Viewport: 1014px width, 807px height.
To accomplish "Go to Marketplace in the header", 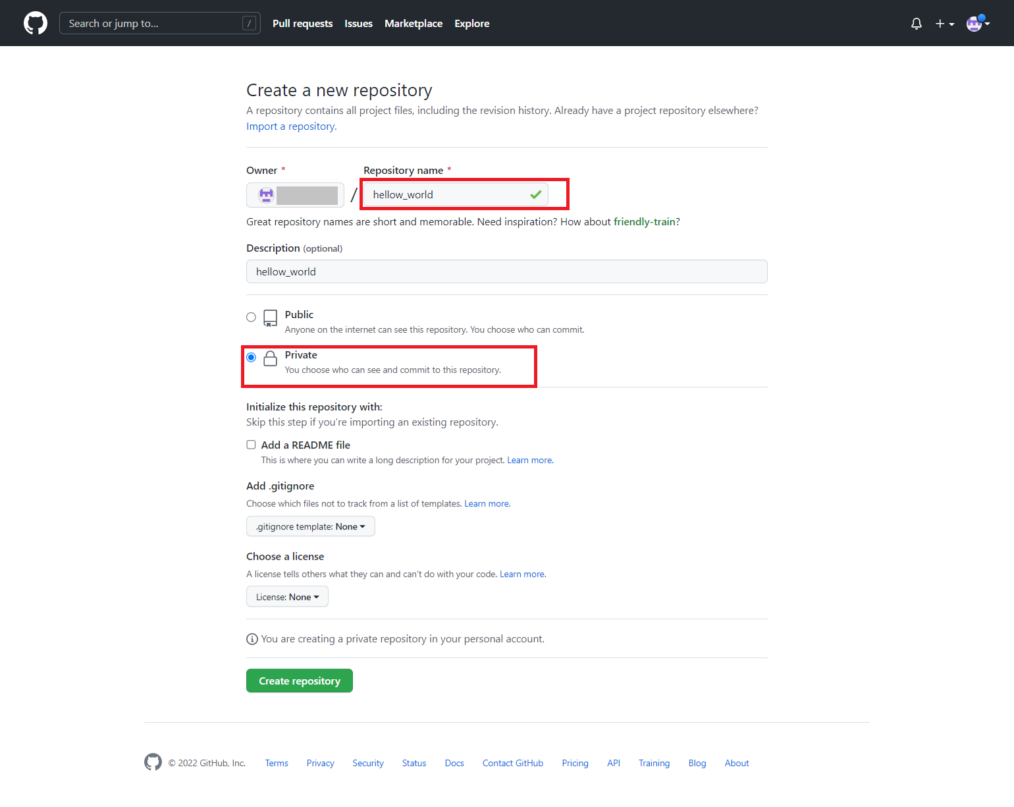I will pyautogui.click(x=414, y=24).
